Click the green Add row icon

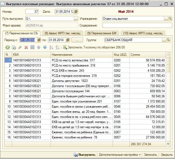tap(7, 47)
